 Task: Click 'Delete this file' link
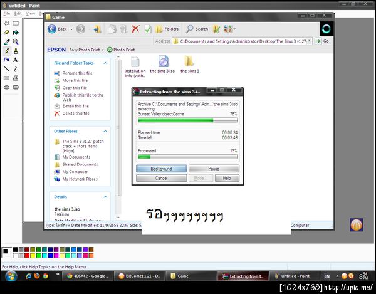pyautogui.click(x=76, y=113)
